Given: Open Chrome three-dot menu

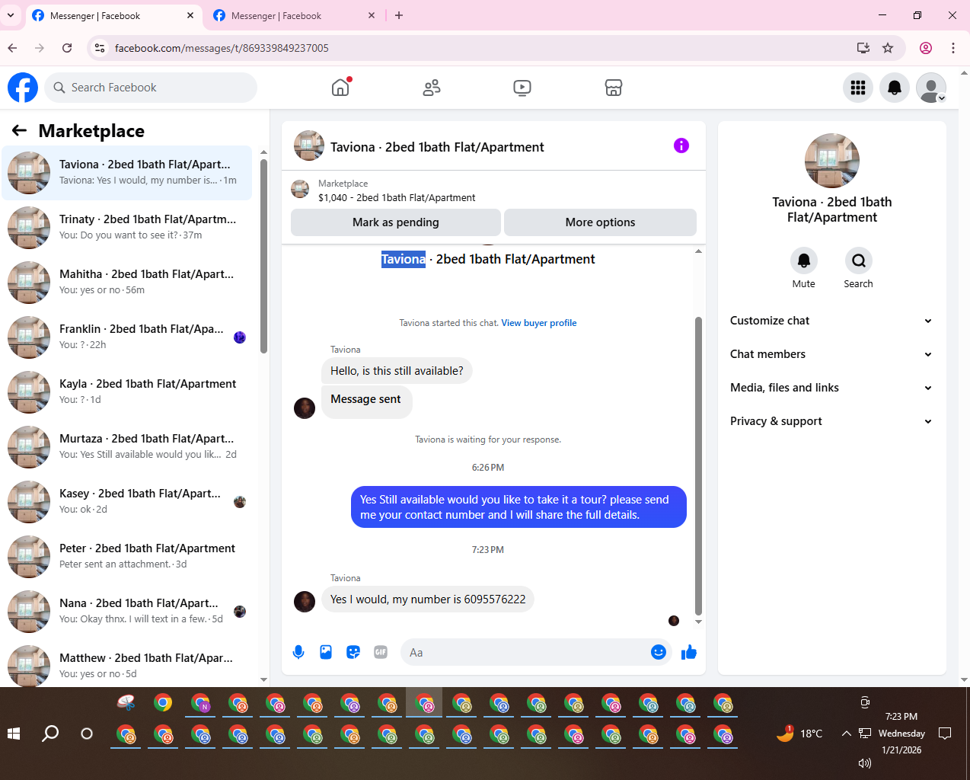Looking at the screenshot, I should tap(953, 48).
